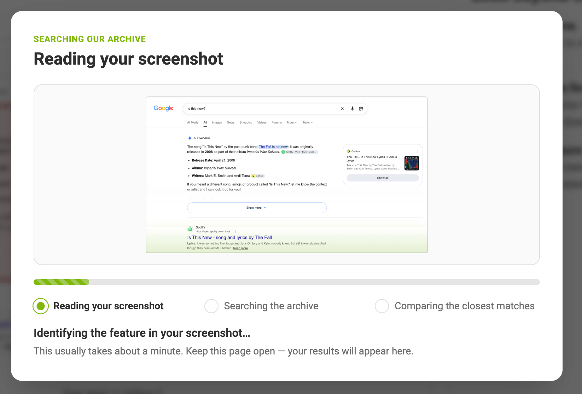Switch to the Images search tab
582x394 pixels.
tap(217, 123)
